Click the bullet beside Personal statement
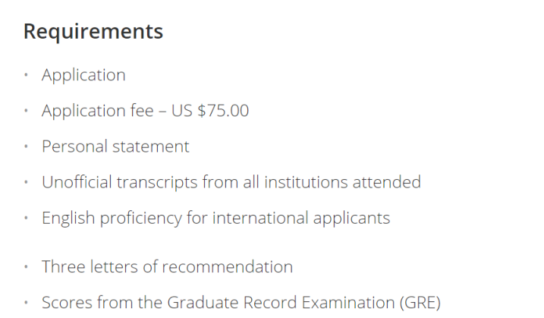 (26, 146)
